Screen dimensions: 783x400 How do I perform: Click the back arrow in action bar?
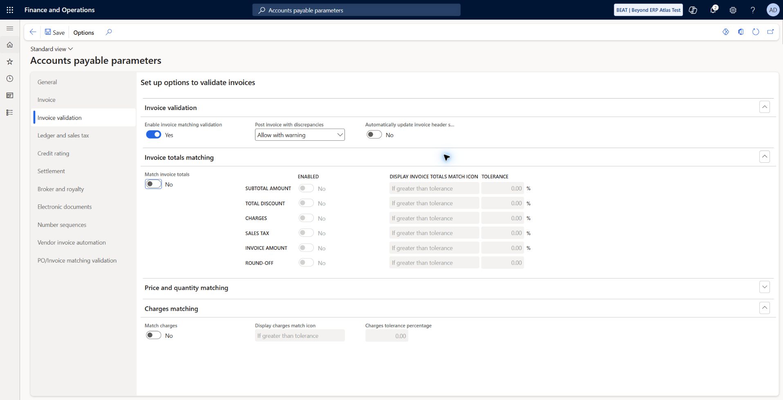(33, 32)
